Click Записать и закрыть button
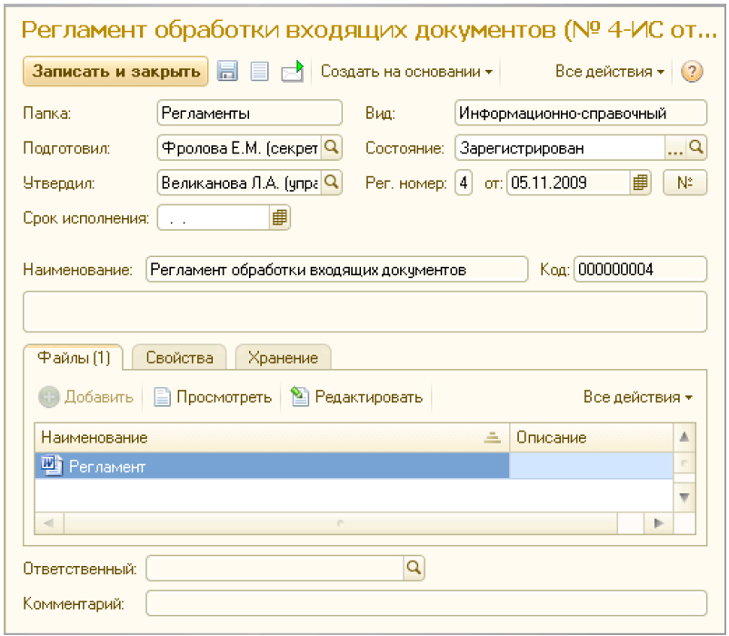The image size is (729, 636). click(115, 72)
